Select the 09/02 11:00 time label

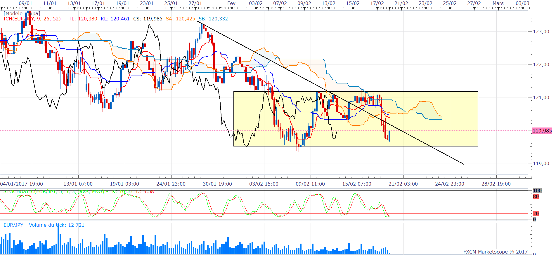[310, 184]
